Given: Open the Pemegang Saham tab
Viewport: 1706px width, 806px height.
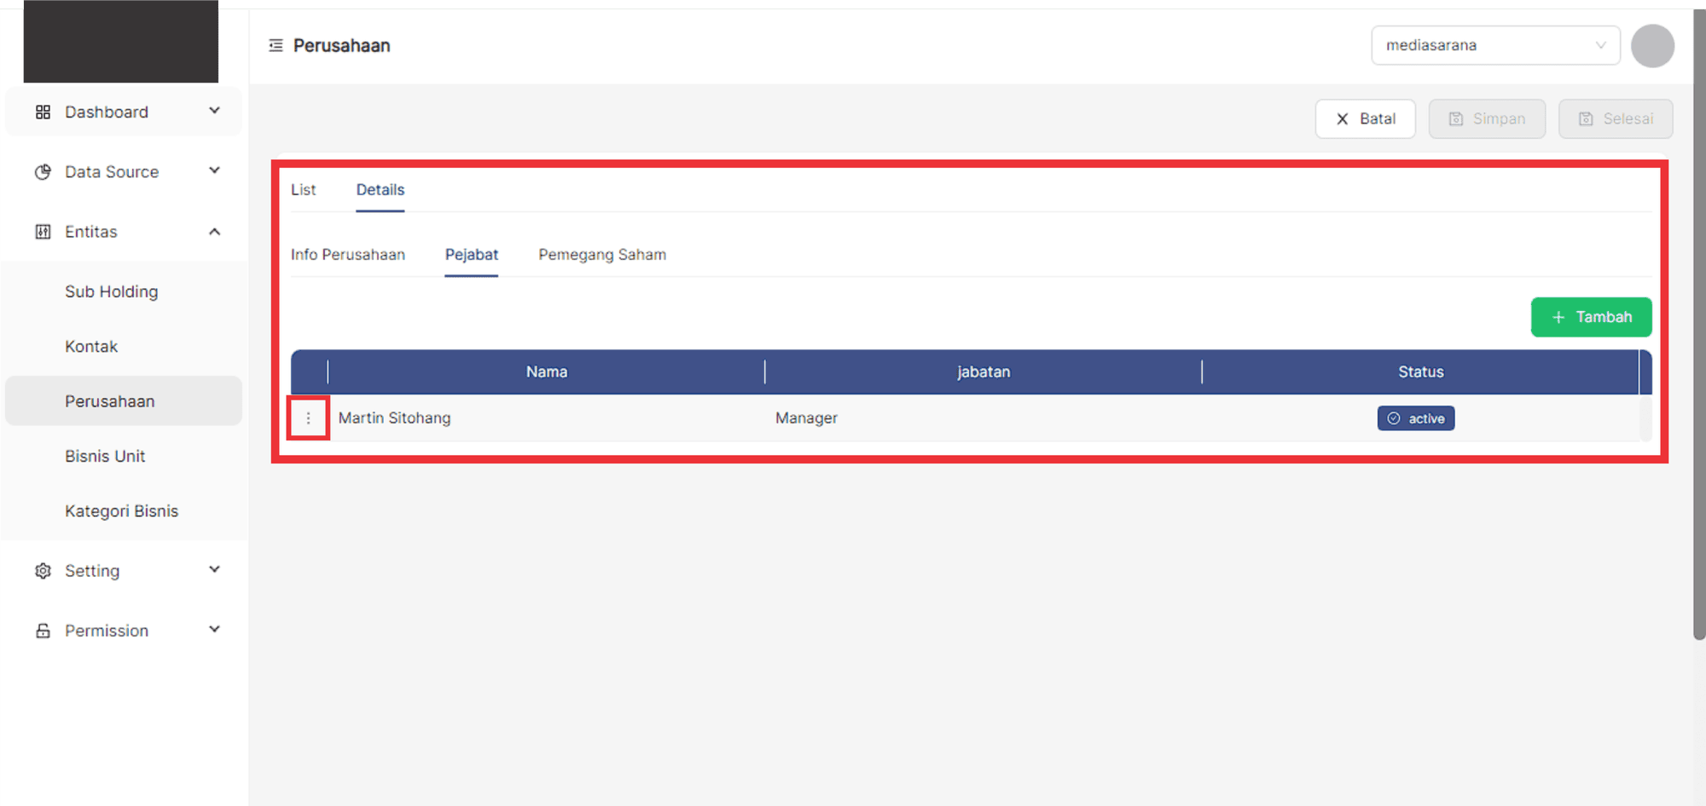Looking at the screenshot, I should [601, 255].
